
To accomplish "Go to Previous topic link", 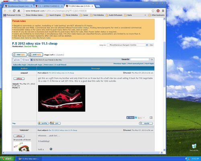I will point(120,64).
